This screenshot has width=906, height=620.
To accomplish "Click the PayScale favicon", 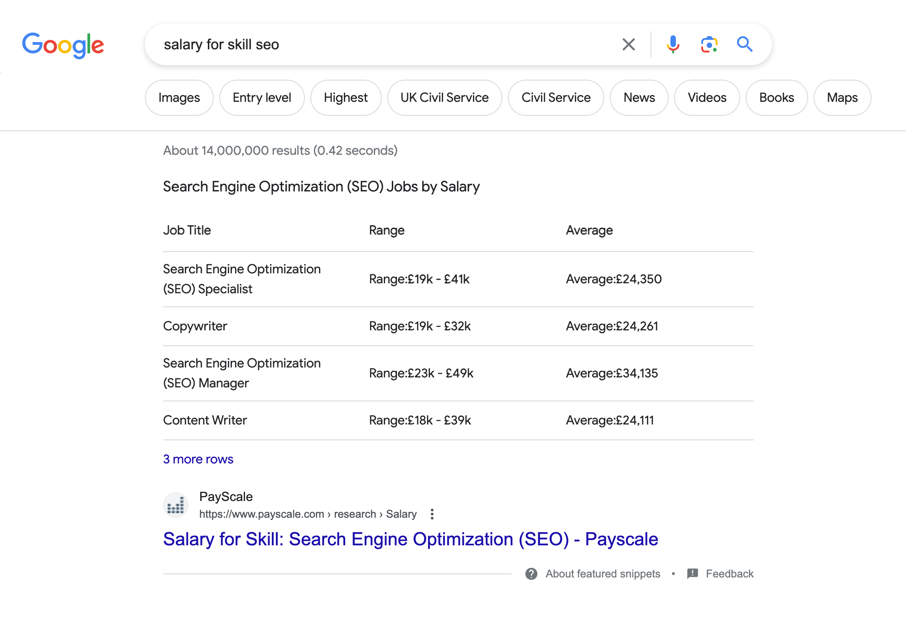I will [176, 505].
